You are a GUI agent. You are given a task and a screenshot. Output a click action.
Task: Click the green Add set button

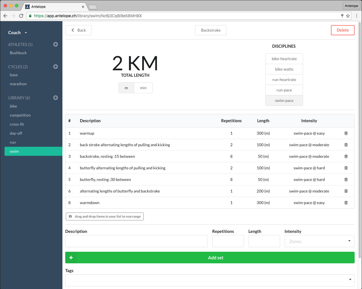coord(210,258)
